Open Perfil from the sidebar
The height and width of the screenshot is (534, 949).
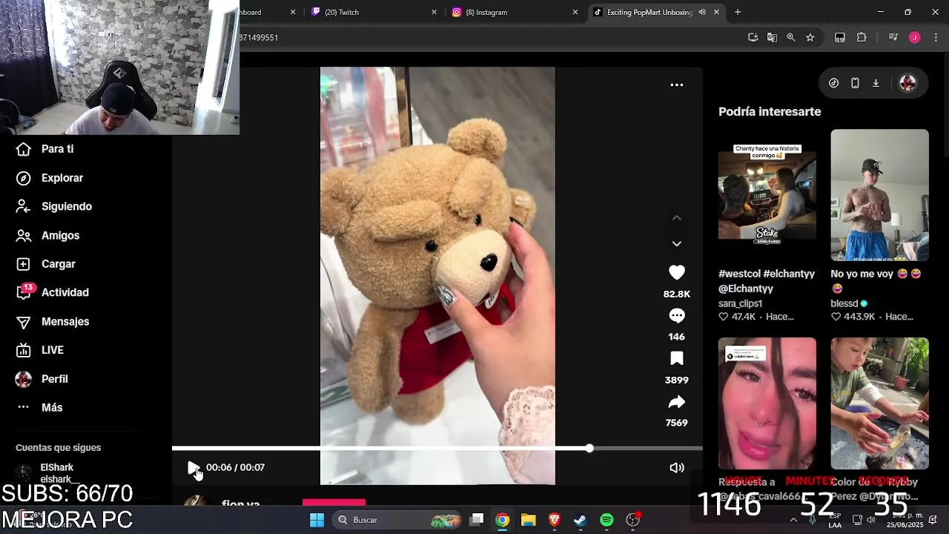coord(42,379)
